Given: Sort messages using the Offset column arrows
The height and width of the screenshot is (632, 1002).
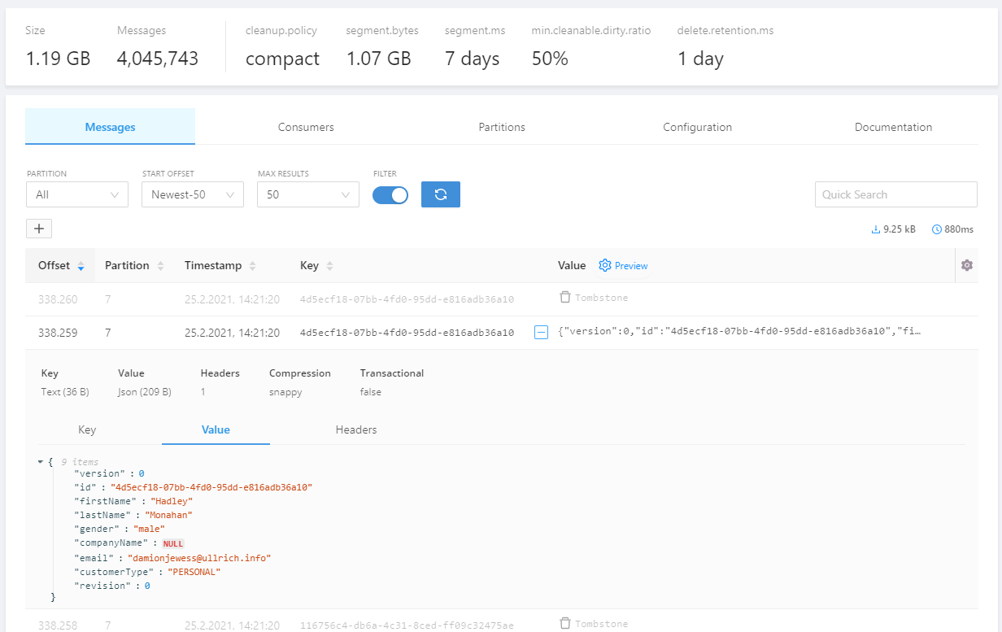Looking at the screenshot, I should (81, 265).
